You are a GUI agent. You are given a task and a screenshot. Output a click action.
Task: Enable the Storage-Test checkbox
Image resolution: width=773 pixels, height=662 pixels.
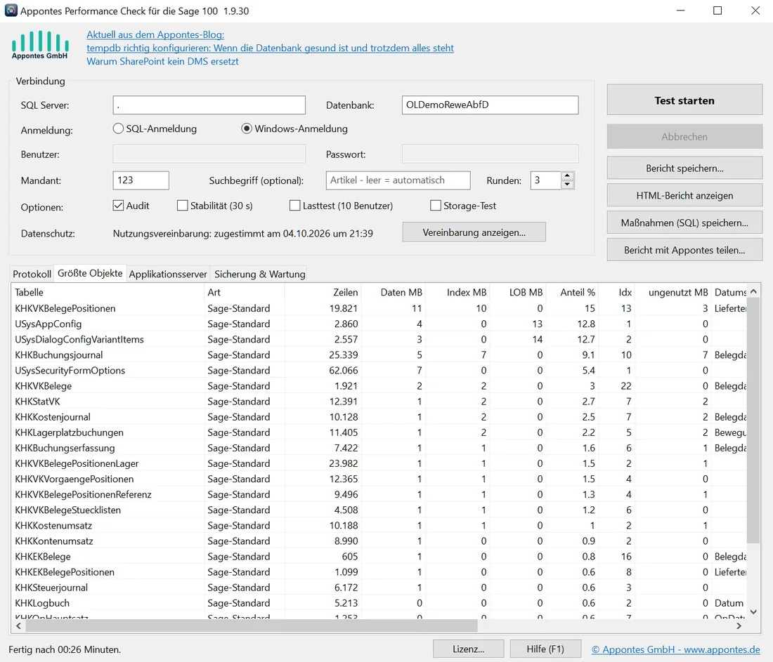click(x=436, y=206)
